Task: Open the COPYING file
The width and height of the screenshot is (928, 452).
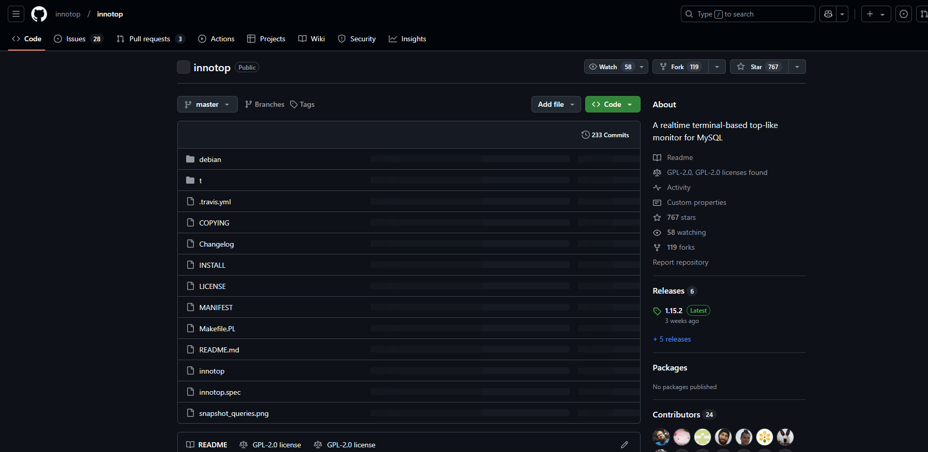Action: pyautogui.click(x=214, y=223)
